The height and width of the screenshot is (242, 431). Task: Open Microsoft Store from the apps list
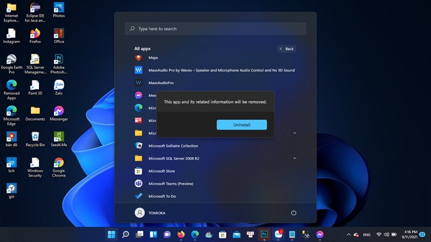161,171
